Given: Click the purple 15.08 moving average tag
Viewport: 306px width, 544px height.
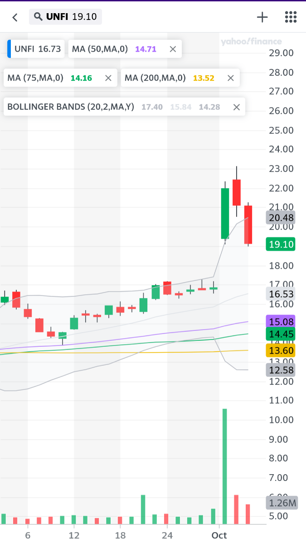Looking at the screenshot, I should point(282,322).
